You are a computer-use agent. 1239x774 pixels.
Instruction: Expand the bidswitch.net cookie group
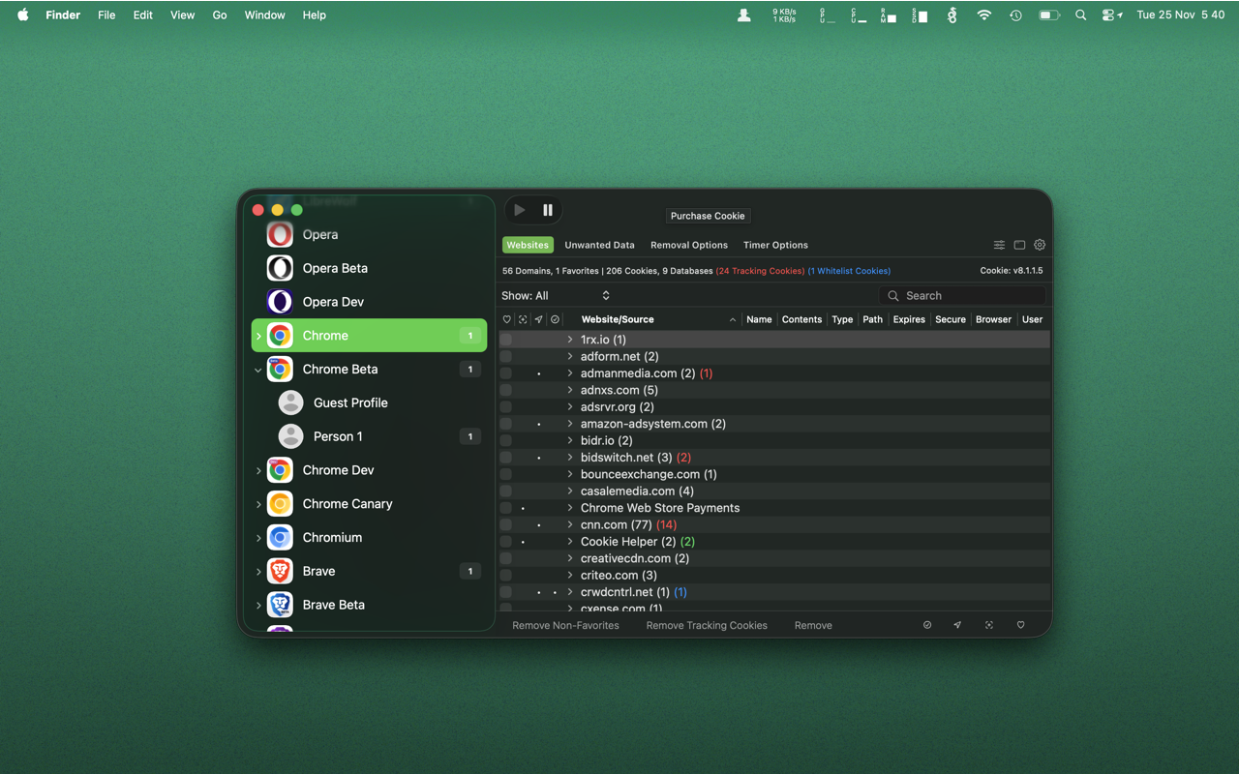(570, 457)
